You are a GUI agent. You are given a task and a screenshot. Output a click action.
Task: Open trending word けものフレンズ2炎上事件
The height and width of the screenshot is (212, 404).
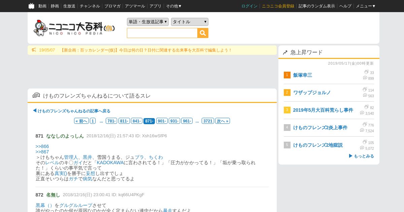pos(320,128)
